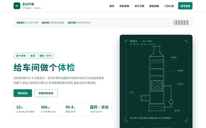Viewport: 206px width, 128px height.
Task: Open the 体检套餐 nav item
Action: (x=124, y=6)
